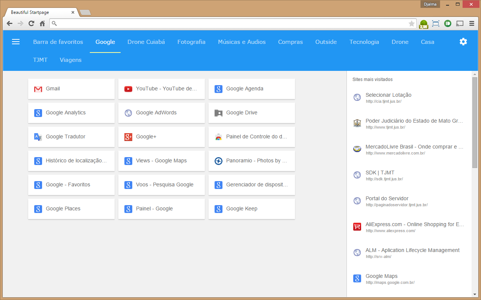Click the green ID extension icon
This screenshot has height=300, width=481.
448,24
